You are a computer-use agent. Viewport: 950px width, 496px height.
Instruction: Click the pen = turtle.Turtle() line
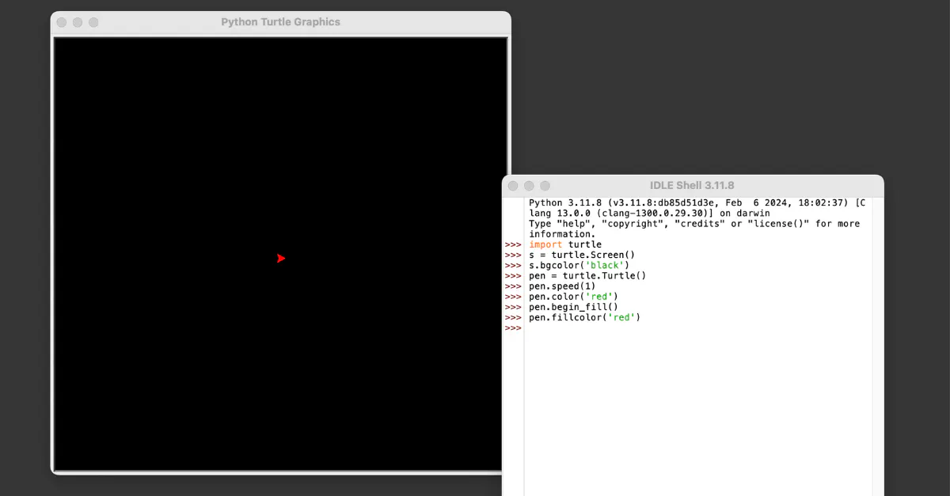click(x=587, y=276)
